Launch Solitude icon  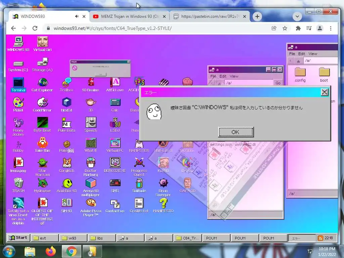click(x=139, y=185)
